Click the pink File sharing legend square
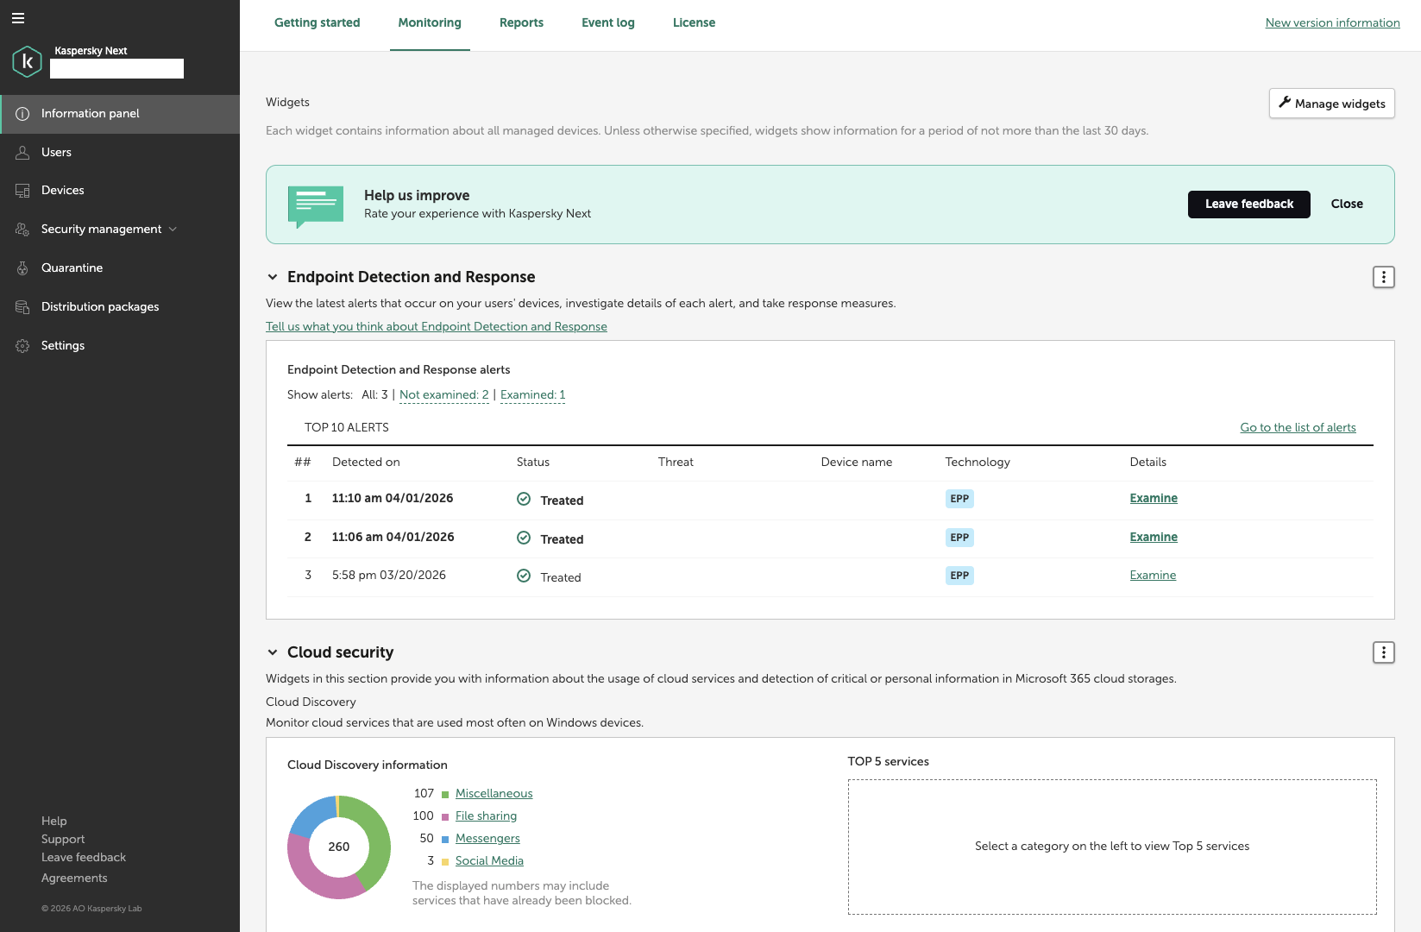 [445, 817]
